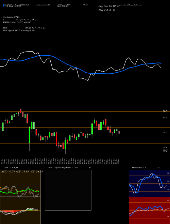
Task: Click 'ADX: 10.71 +DY: 19.38 -DY: 24.03' values
Action: point(22,171)
